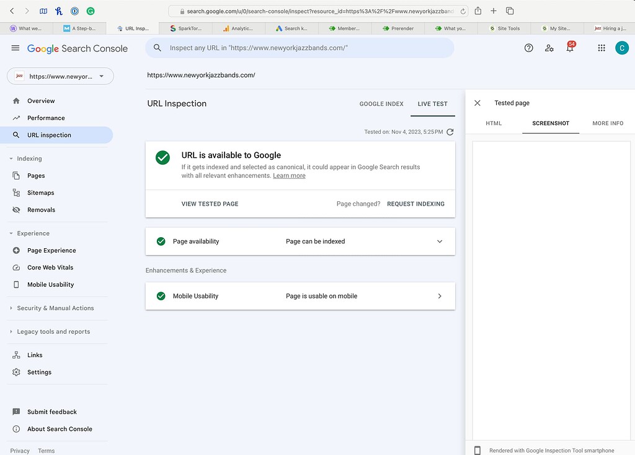Open Sitemaps from the sidebar
This screenshot has height=455, width=635.
point(41,193)
